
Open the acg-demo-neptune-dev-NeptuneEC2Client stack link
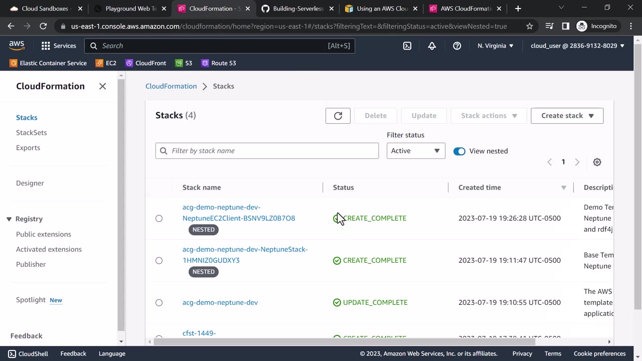(x=239, y=213)
